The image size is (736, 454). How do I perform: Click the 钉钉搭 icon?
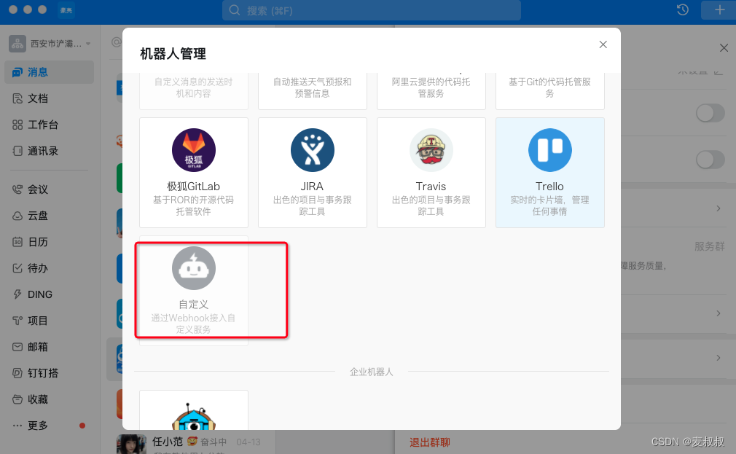[x=17, y=373]
